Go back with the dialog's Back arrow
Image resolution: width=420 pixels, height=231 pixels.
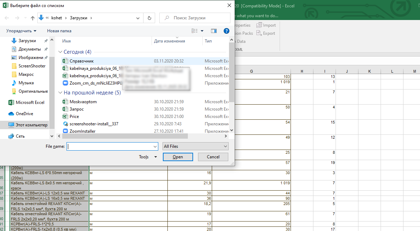pyautogui.click(x=7, y=18)
